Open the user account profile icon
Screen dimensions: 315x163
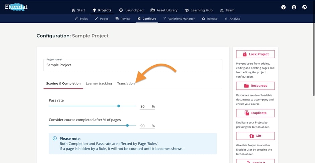coord(294,7)
